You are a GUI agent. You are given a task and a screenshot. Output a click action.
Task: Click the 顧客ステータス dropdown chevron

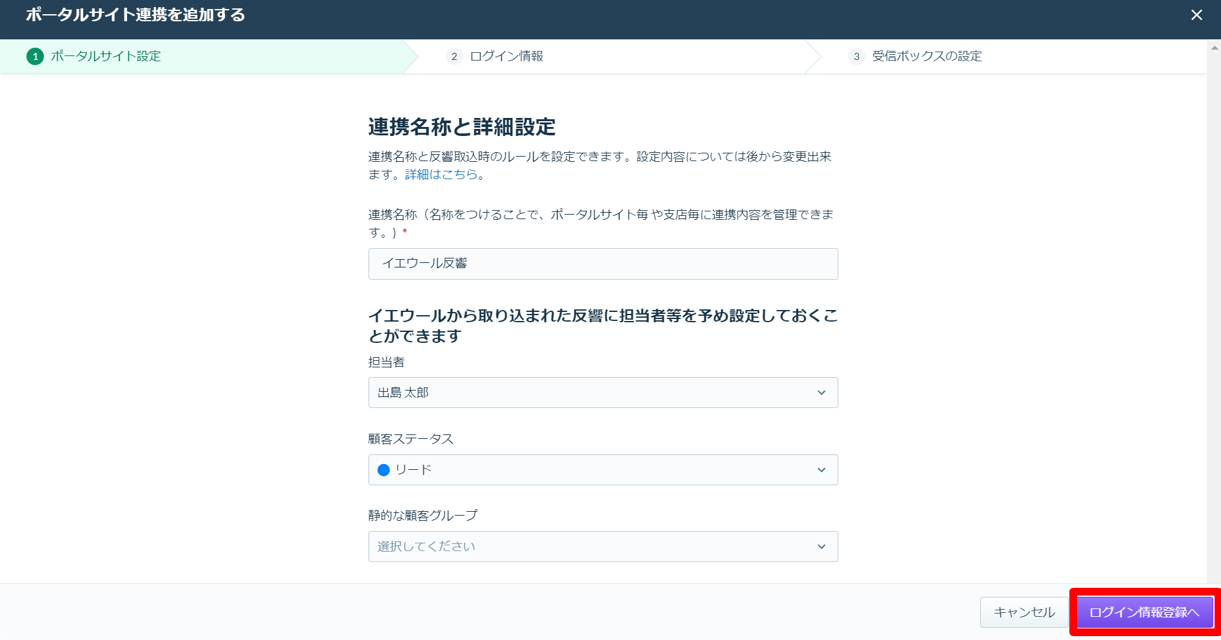821,470
